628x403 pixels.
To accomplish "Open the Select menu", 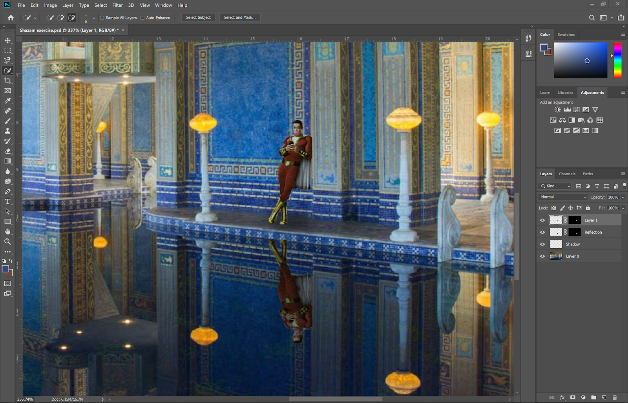I will (x=100, y=5).
